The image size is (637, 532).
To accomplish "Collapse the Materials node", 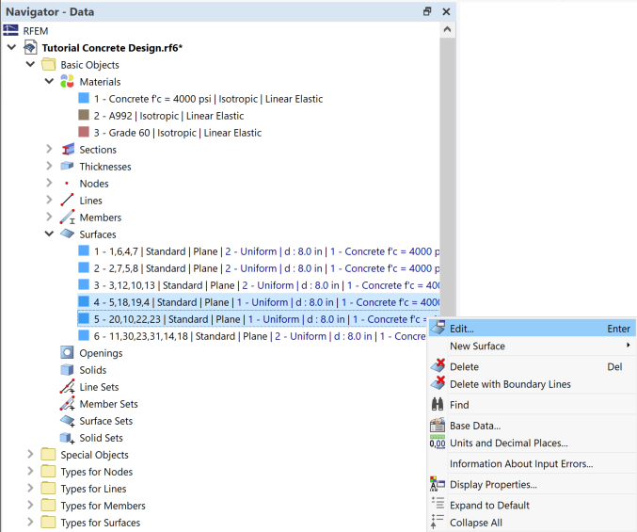I will tap(49, 81).
